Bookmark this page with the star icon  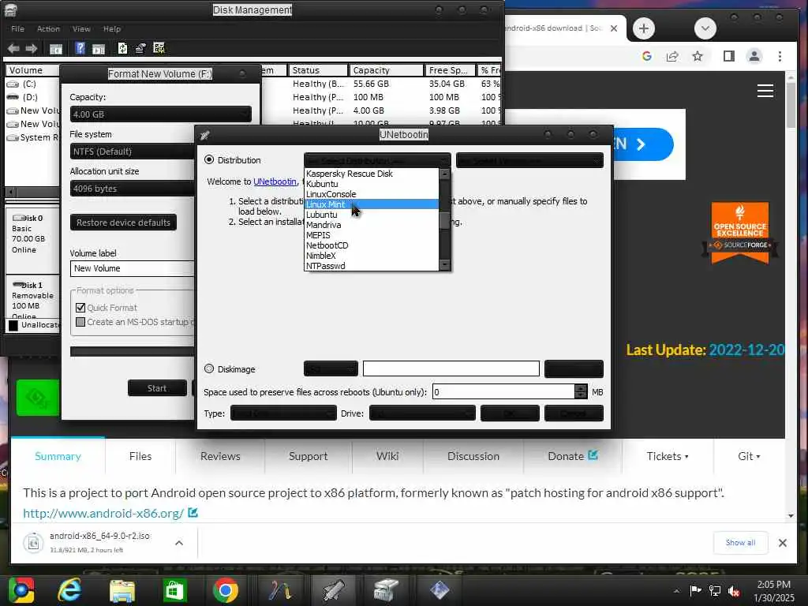point(698,56)
